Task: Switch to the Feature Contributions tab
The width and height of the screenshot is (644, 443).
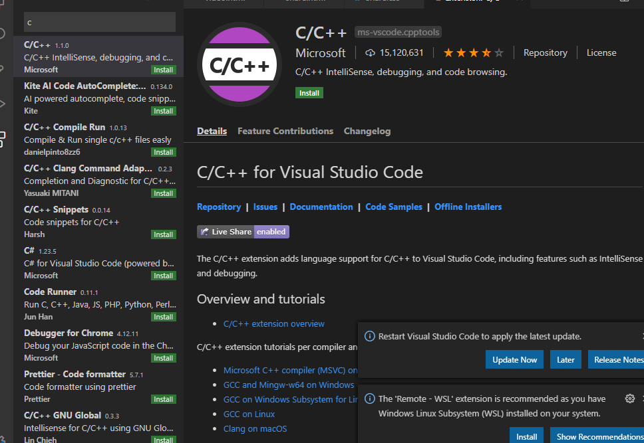Action: tap(285, 132)
